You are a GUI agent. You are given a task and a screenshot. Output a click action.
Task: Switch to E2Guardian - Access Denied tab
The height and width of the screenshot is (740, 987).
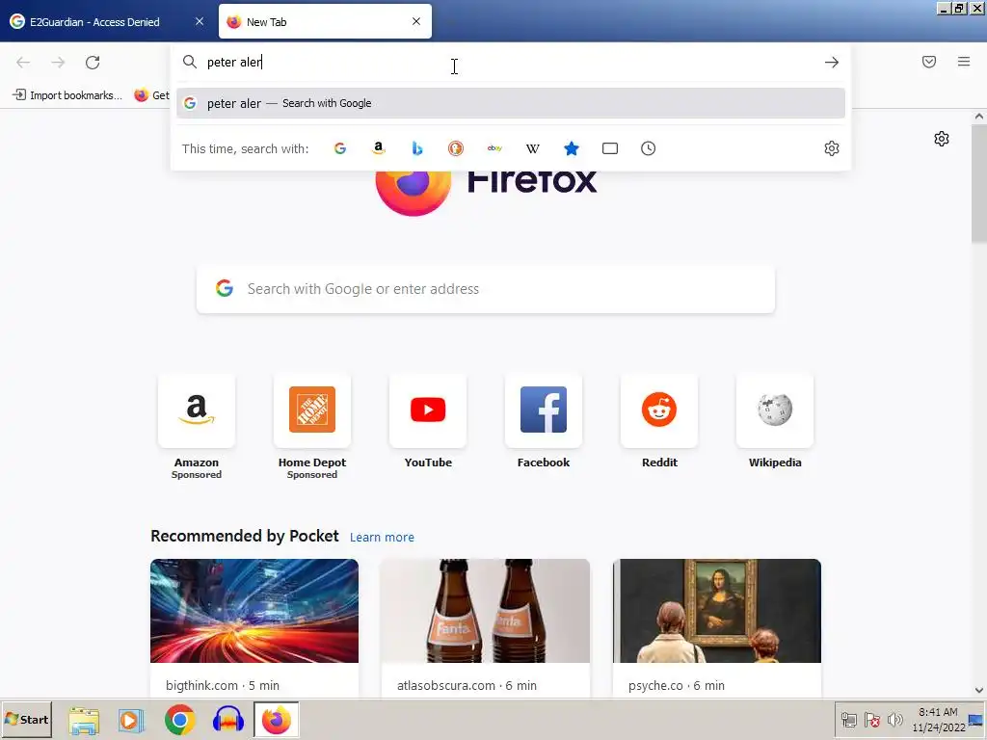pos(95,22)
